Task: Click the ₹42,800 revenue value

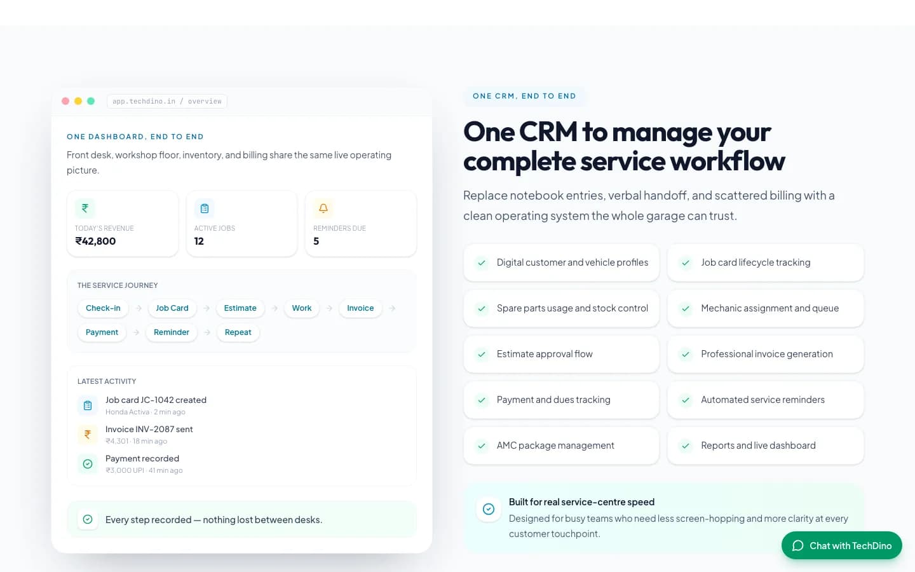Action: pyautogui.click(x=95, y=241)
